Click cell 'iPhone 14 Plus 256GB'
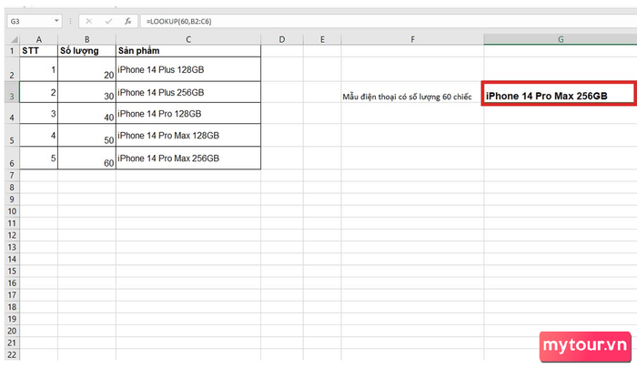 [188, 92]
